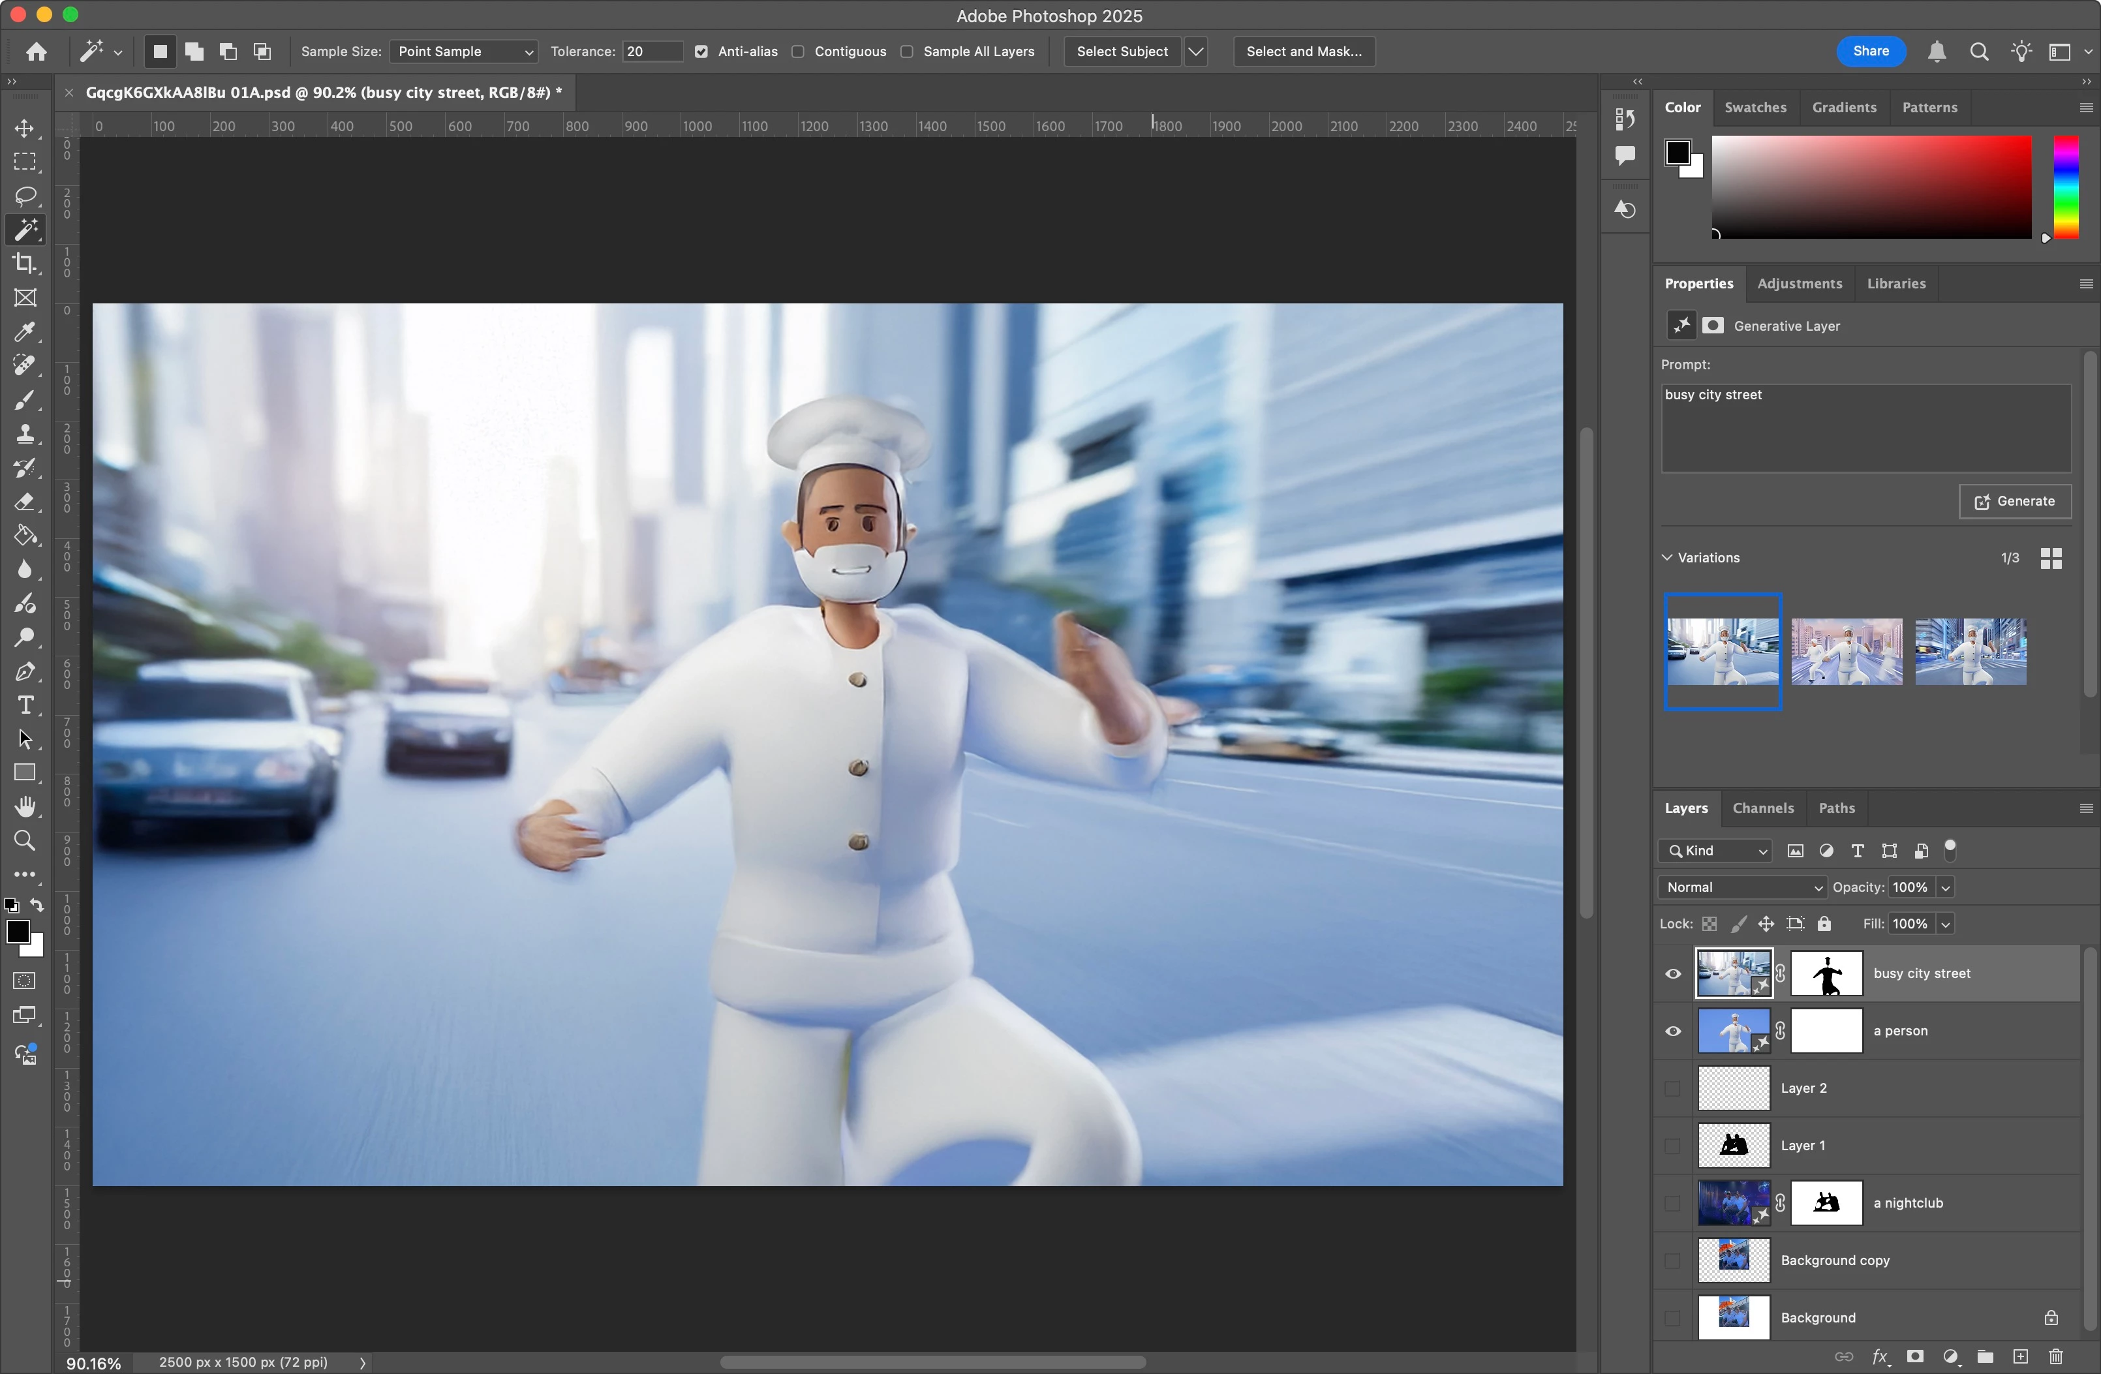Click the Generate button
Image resolution: width=2101 pixels, height=1374 pixels.
tap(2014, 501)
